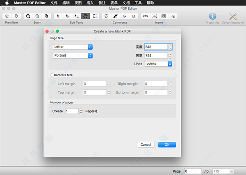The image size is (246, 175).
Task: Open the 文件 menu
Action: click(54, 3)
